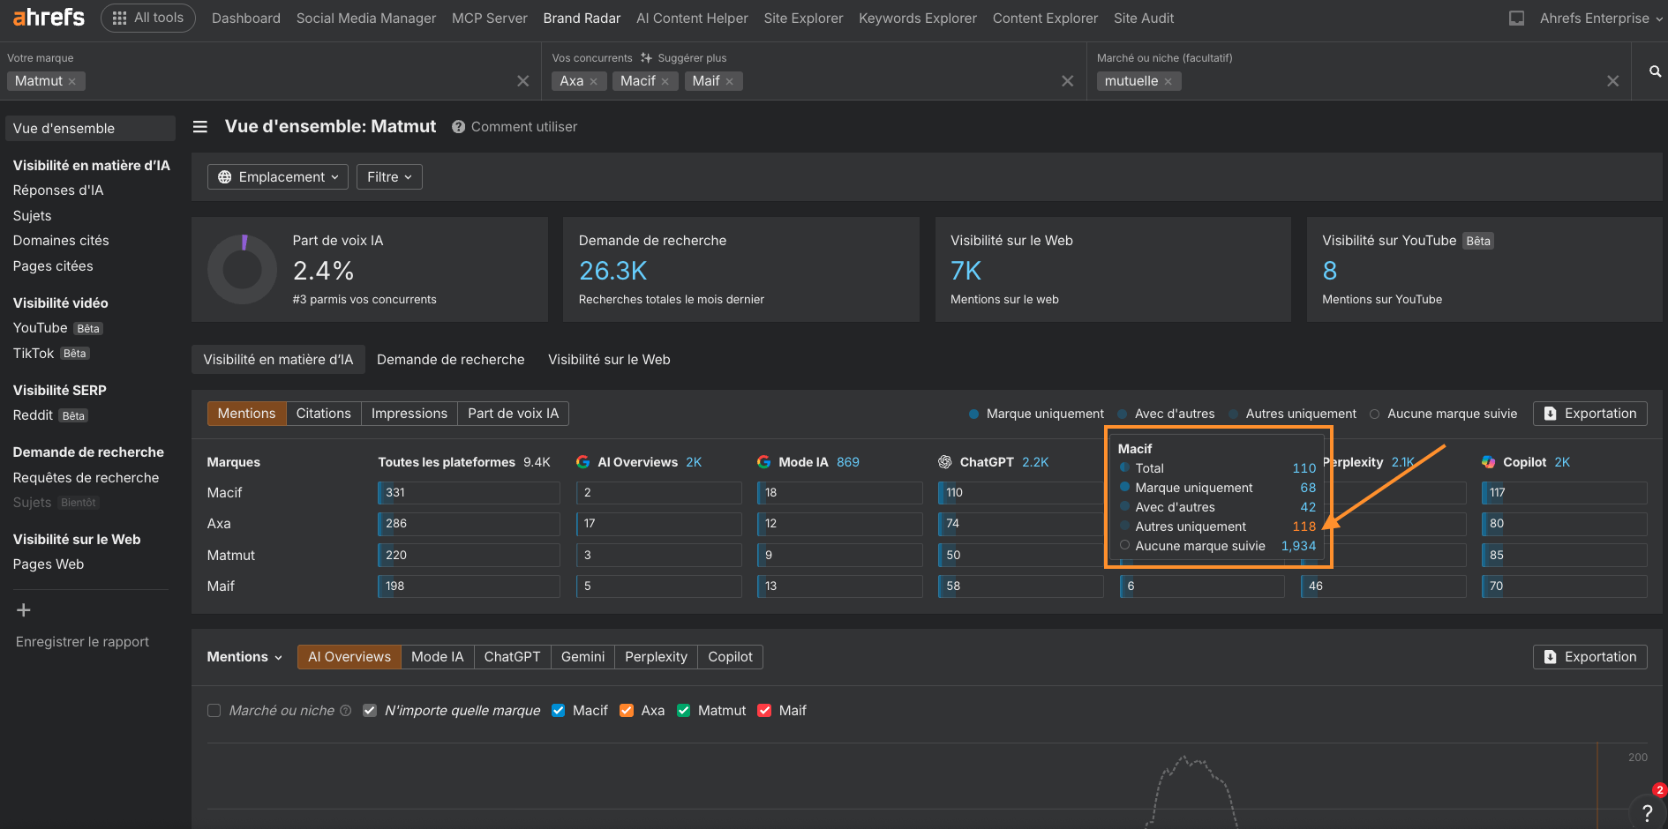This screenshot has width=1668, height=829.
Task: Clear the Votre marque field
Action: pos(522,81)
